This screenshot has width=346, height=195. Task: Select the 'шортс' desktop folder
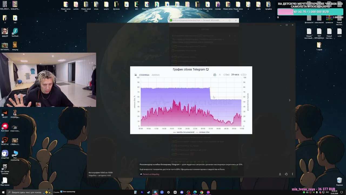coord(106,6)
